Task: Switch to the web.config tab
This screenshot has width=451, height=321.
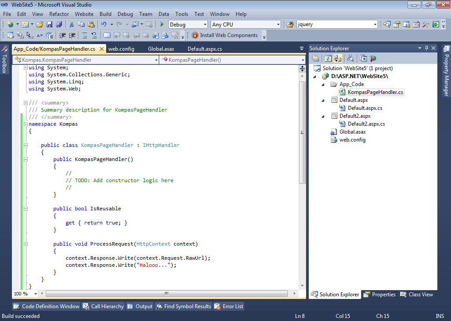Action: pos(121,49)
